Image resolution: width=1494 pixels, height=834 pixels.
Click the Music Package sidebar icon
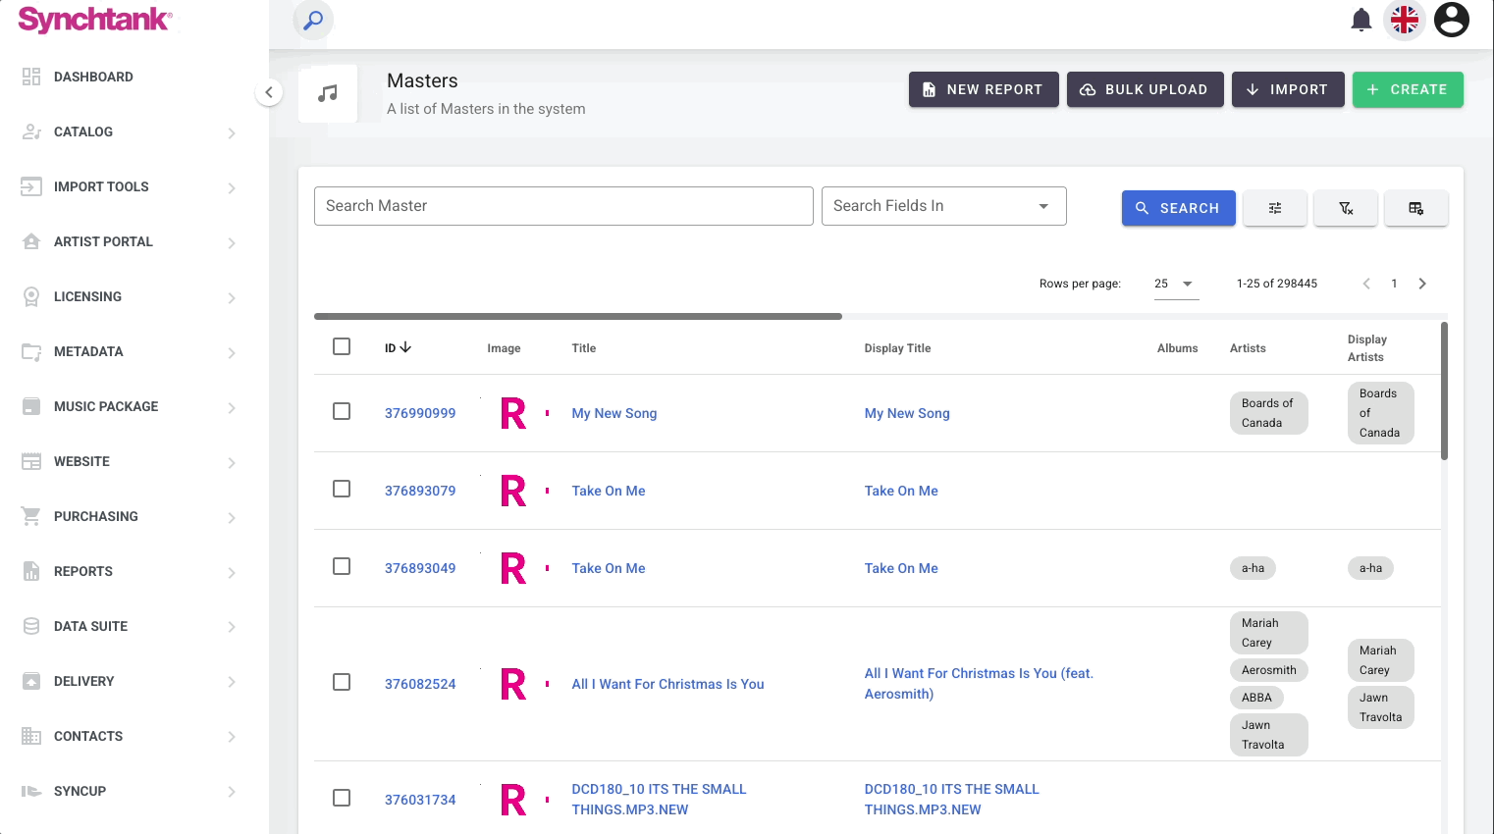pyautogui.click(x=31, y=406)
